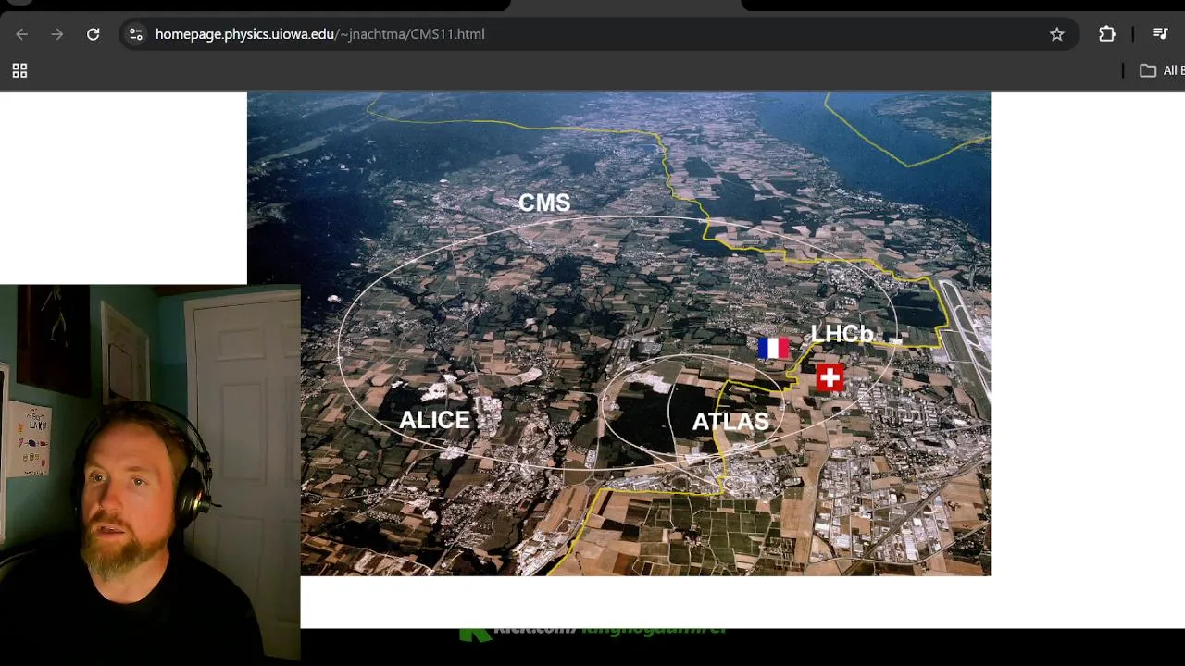
Task: Click the CMS label on the map
Action: coord(544,203)
